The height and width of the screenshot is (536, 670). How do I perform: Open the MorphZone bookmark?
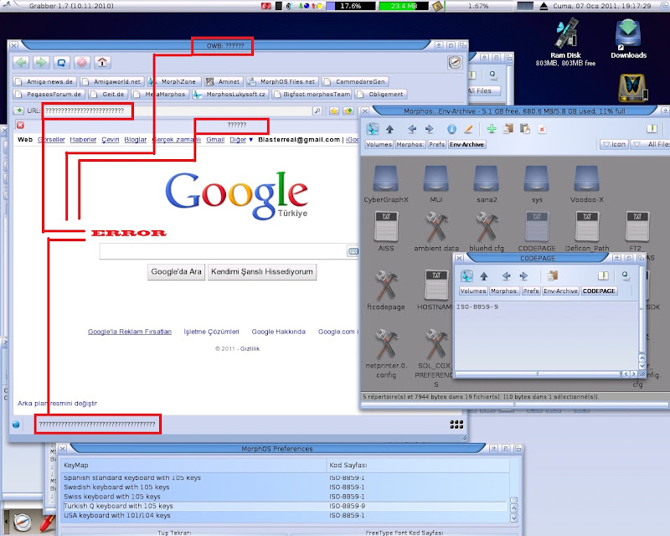coord(173,81)
